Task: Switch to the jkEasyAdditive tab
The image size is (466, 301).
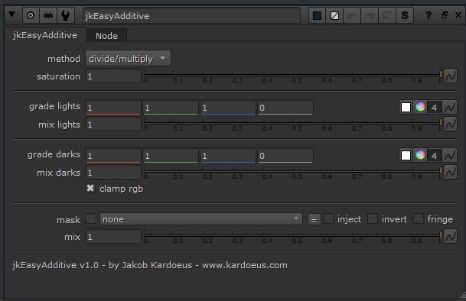Action: pos(45,35)
